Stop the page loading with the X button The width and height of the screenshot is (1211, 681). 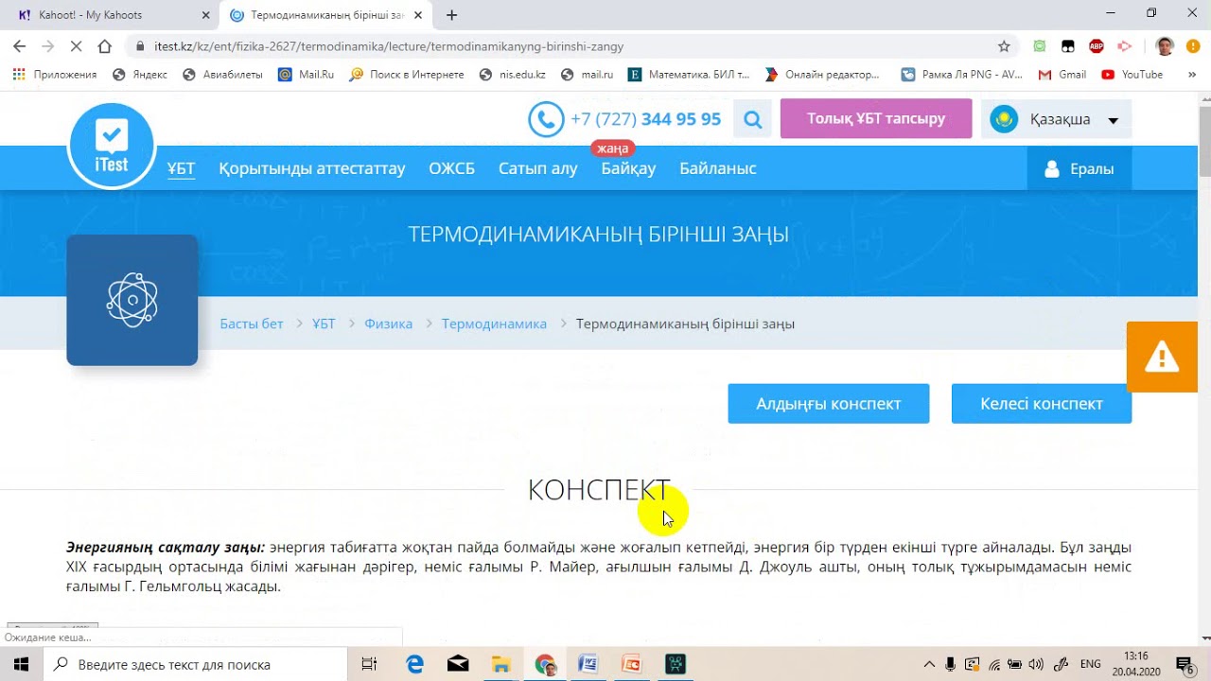click(77, 46)
